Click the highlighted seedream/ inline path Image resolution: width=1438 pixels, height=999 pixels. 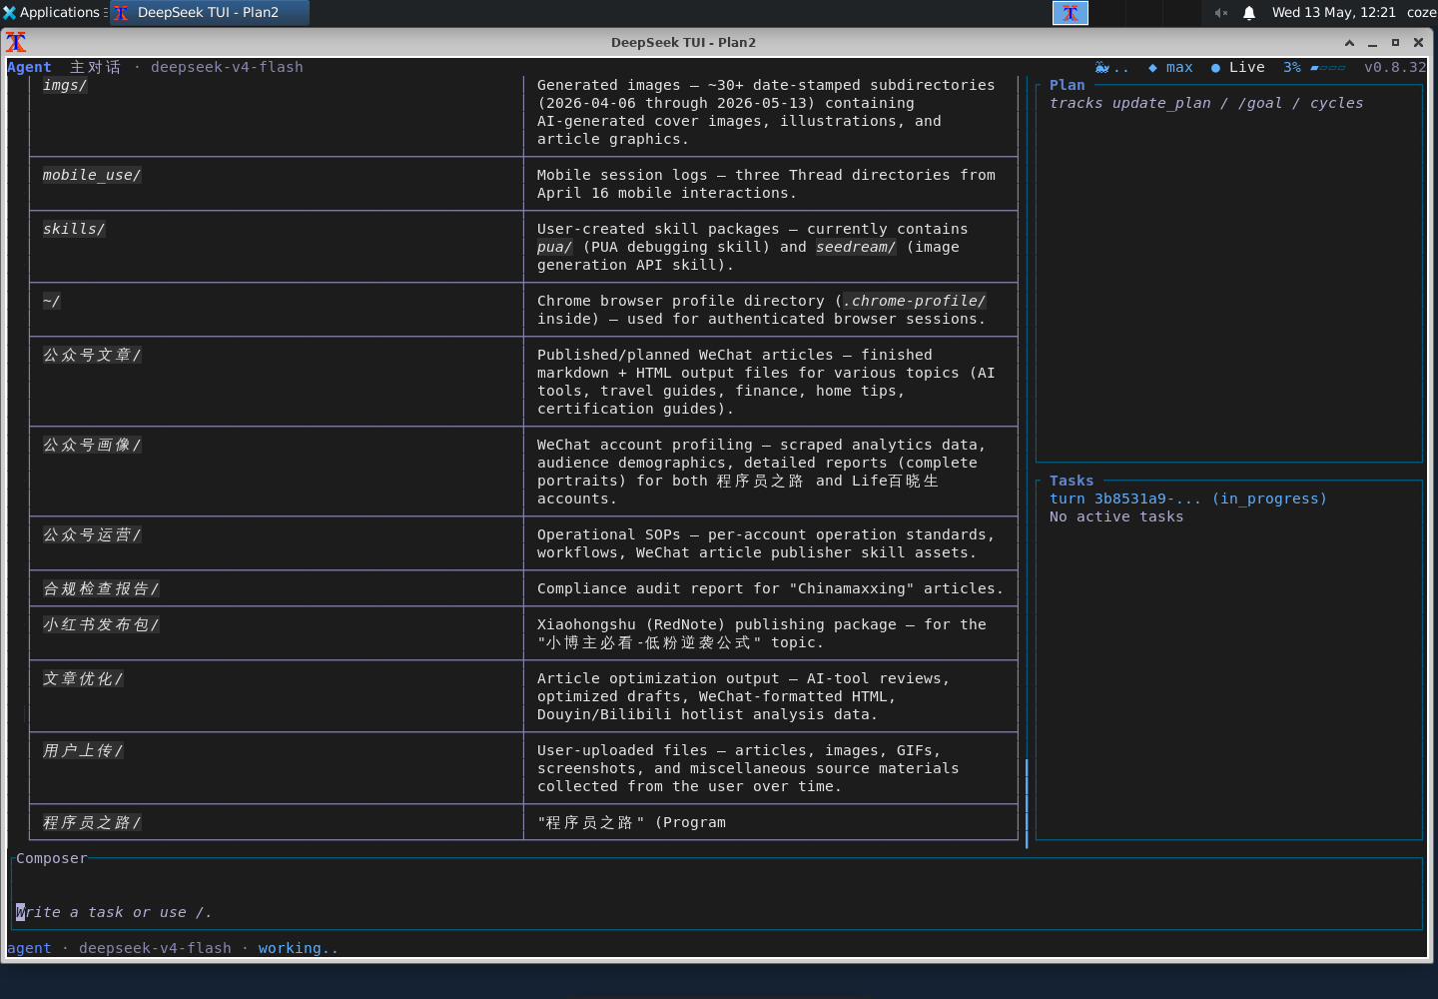click(856, 247)
